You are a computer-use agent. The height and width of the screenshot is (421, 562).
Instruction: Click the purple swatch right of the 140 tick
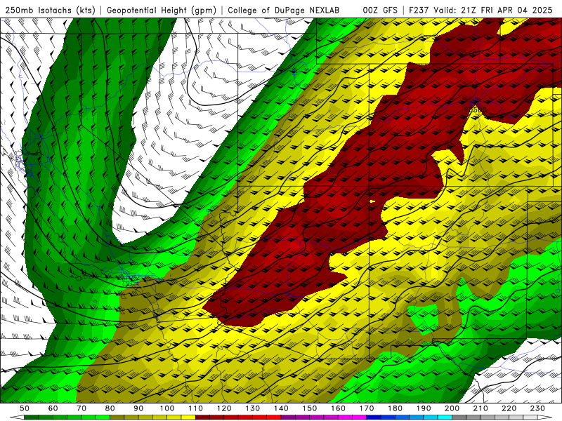pyautogui.click(x=288, y=417)
